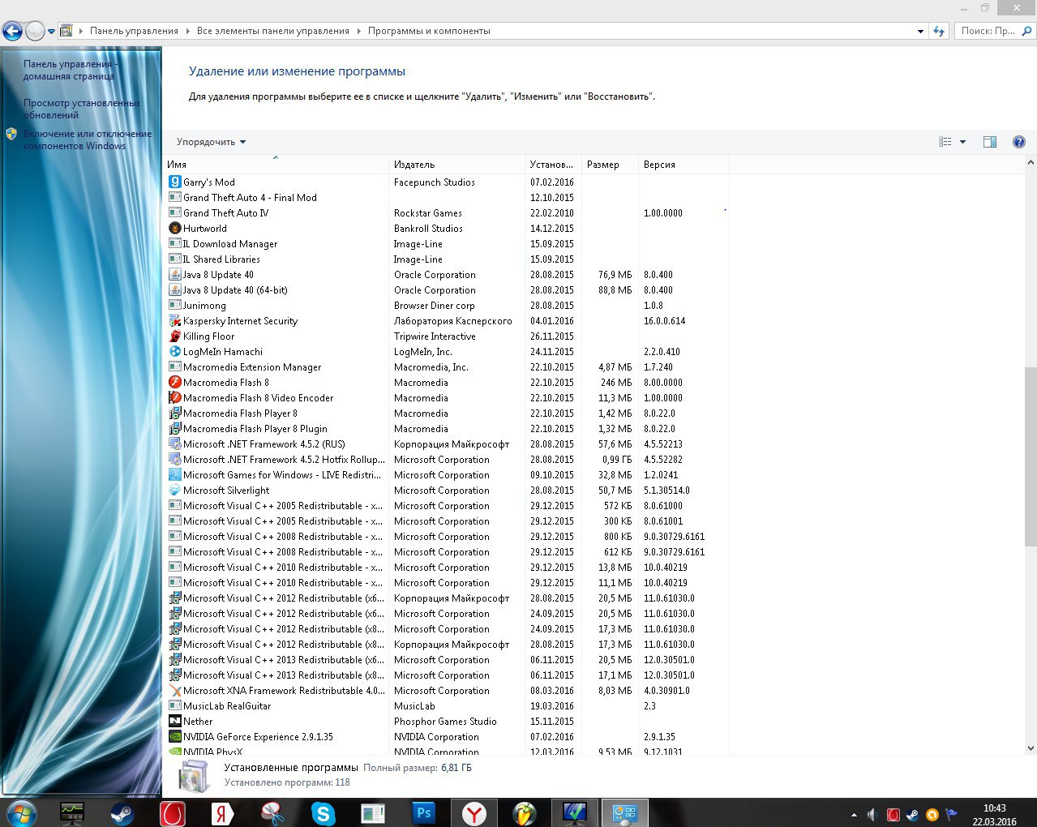Toggle the preview pane icon

990,142
